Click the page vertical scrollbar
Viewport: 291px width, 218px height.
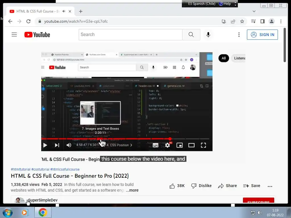[x=285, y=45]
